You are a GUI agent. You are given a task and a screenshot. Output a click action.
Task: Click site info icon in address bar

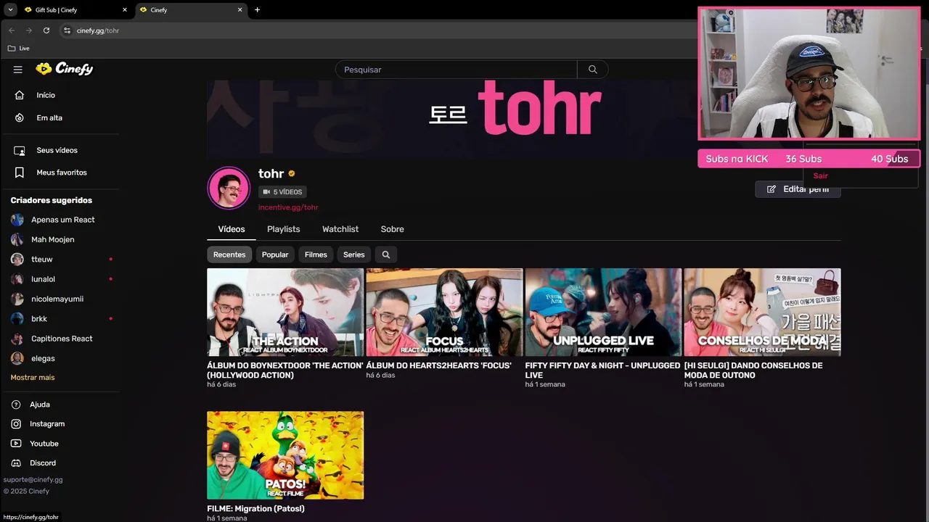[67, 30]
